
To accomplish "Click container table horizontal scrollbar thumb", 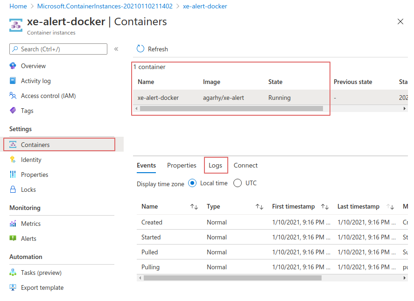I will [232, 109].
